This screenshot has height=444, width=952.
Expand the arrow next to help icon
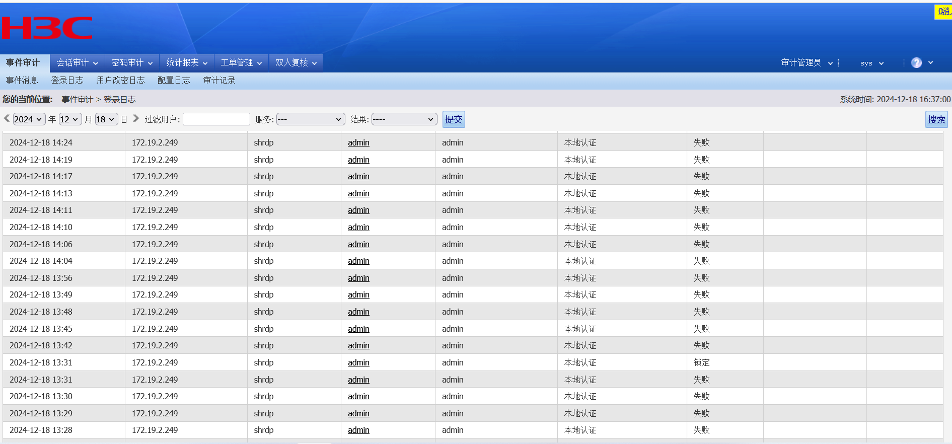click(930, 63)
